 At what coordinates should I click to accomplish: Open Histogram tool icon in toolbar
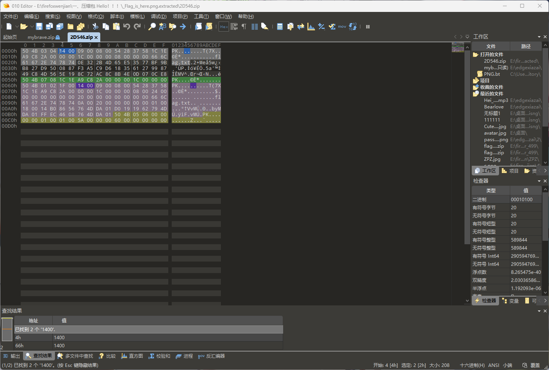point(311,27)
